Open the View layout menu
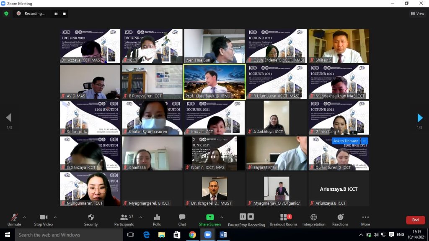The image size is (429, 241). (417, 13)
